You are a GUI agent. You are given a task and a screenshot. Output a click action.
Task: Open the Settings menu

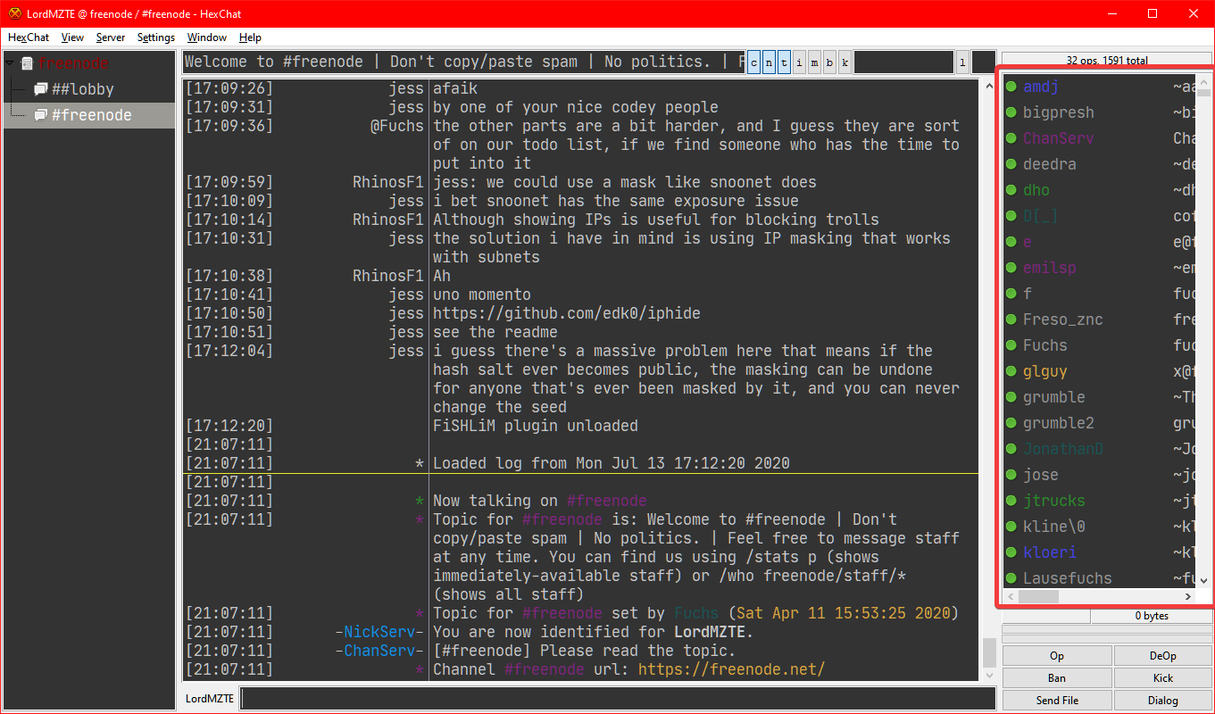(x=156, y=37)
